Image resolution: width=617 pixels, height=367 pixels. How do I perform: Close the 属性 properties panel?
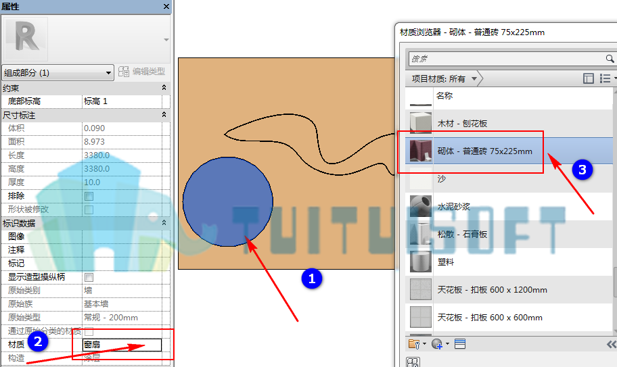pos(166,6)
